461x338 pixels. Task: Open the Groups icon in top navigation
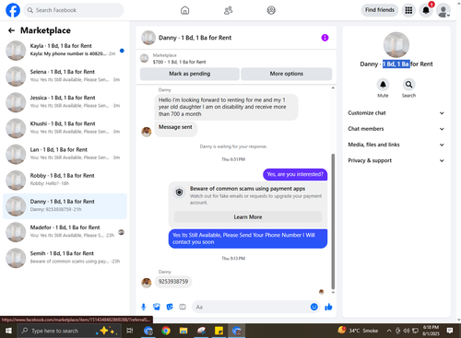pyautogui.click(x=271, y=10)
